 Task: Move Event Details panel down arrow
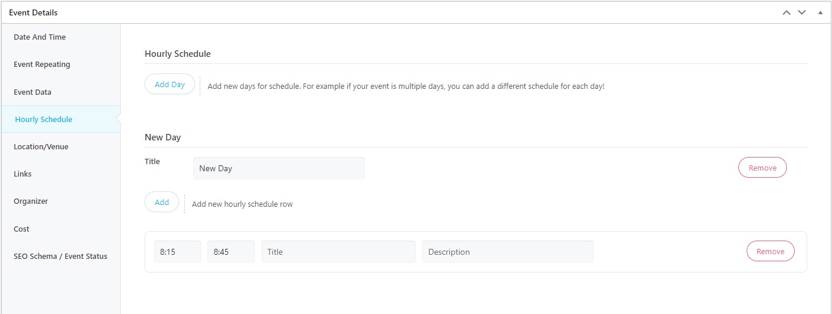[802, 12]
